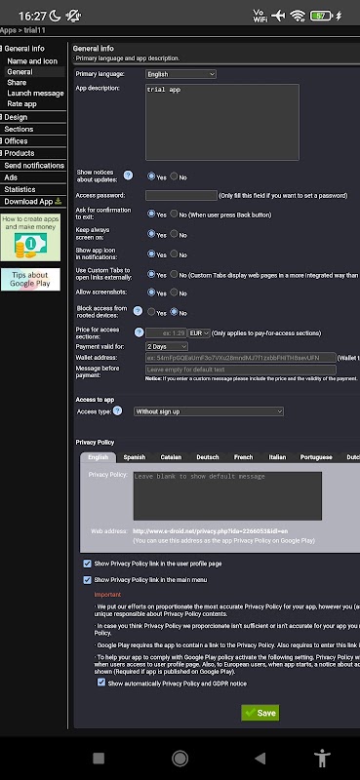
Task: Tap the Android back navigation triangle
Action: tap(260, 759)
